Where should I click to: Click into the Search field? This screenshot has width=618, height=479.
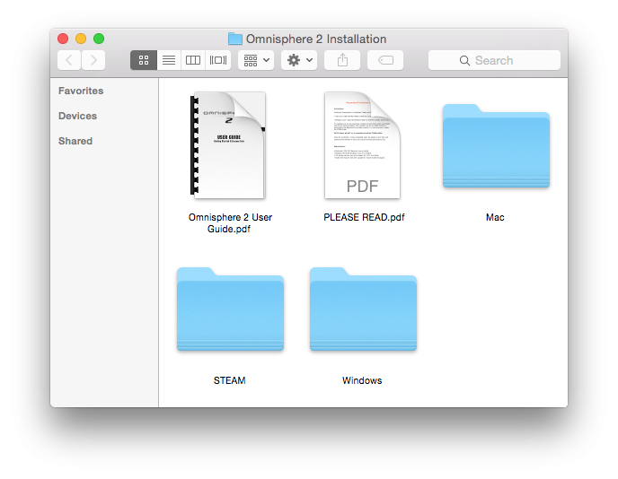click(494, 60)
